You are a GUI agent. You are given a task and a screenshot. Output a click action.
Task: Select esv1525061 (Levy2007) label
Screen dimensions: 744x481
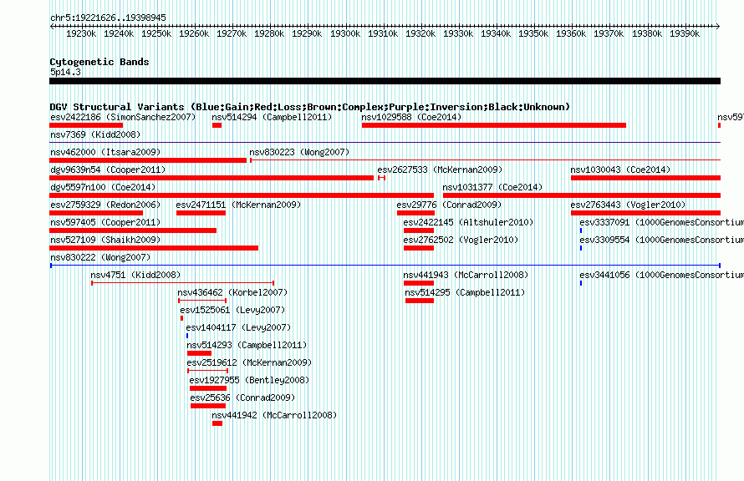[232, 310]
